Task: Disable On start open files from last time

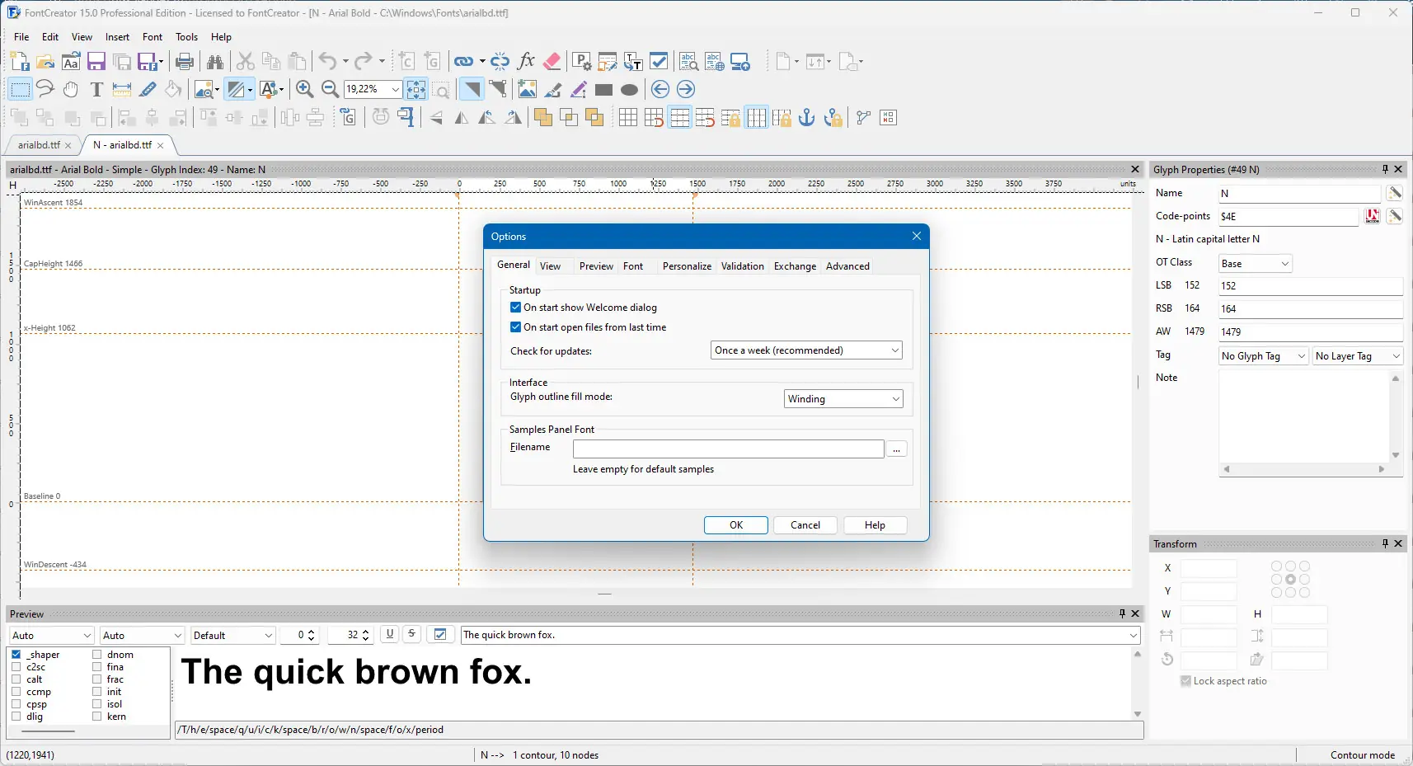Action: [x=516, y=327]
